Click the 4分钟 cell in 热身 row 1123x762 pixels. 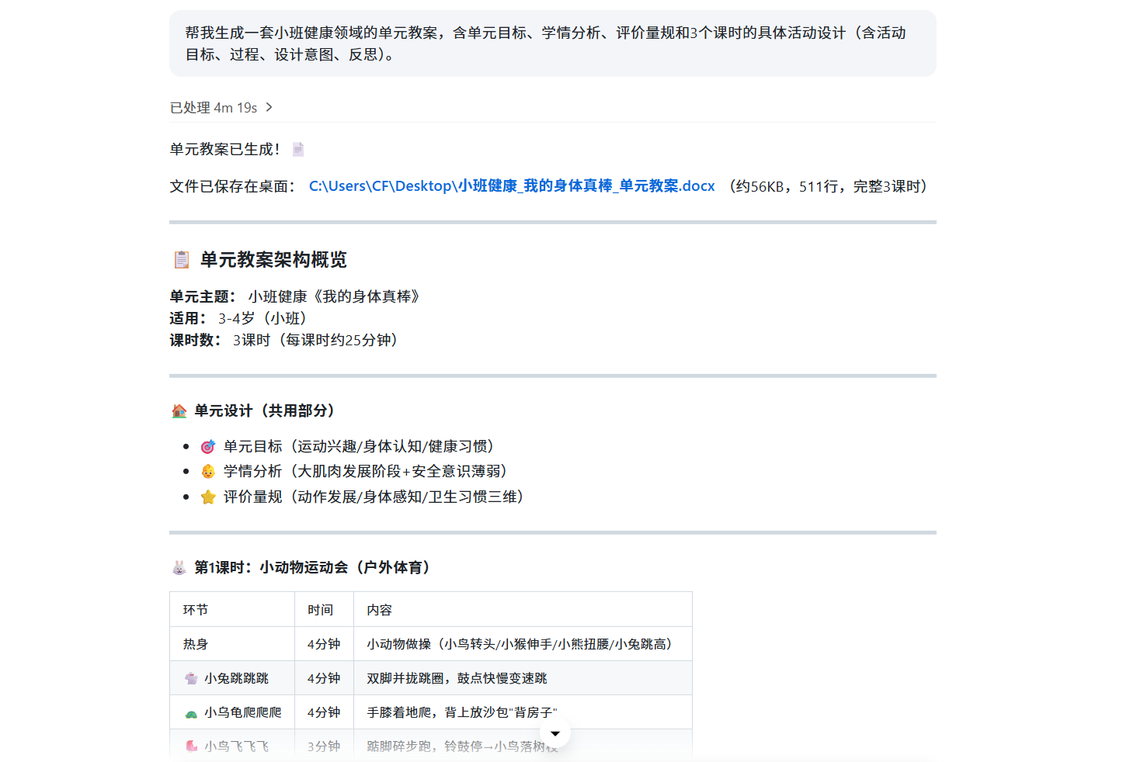click(x=325, y=644)
